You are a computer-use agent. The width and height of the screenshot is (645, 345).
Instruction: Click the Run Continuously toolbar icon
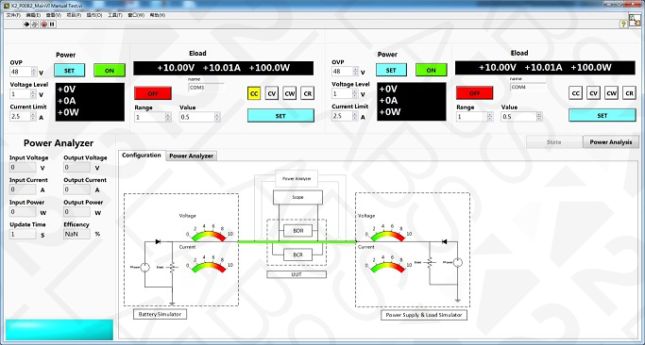tap(35, 25)
